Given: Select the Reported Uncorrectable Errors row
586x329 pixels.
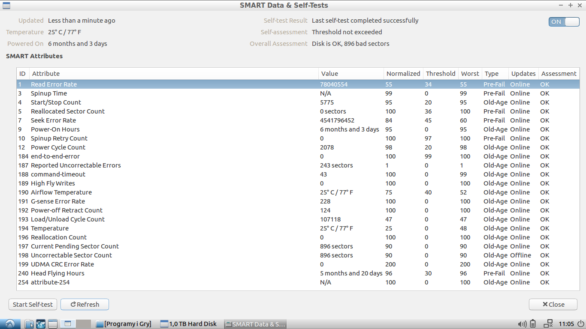Looking at the screenshot, I should [298, 165].
